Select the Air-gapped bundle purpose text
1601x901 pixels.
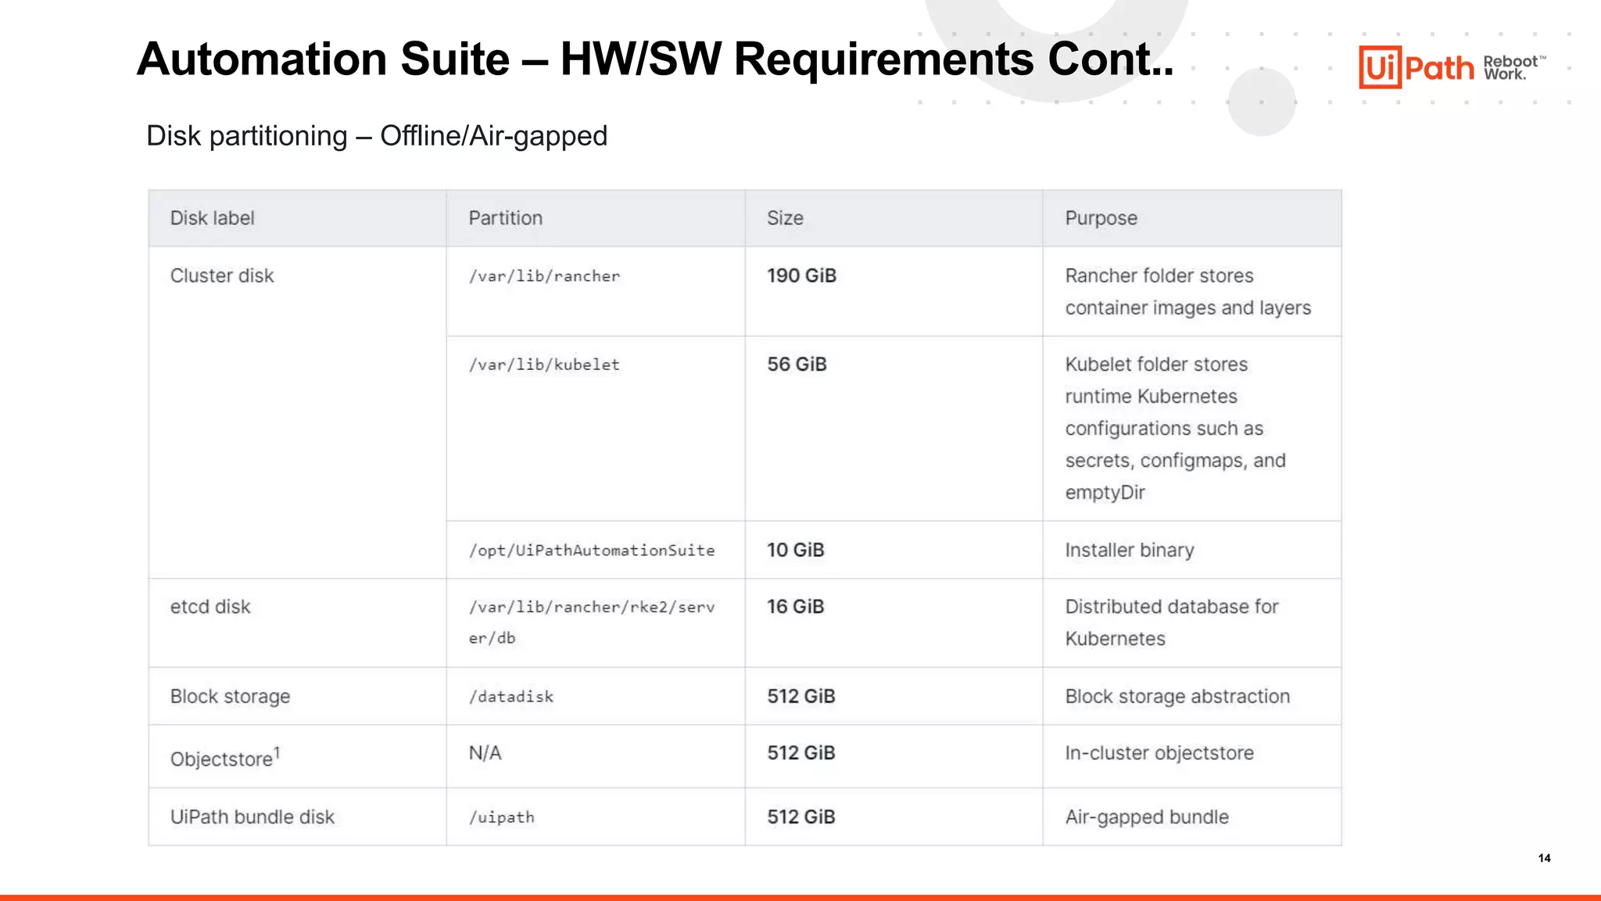click(1147, 817)
